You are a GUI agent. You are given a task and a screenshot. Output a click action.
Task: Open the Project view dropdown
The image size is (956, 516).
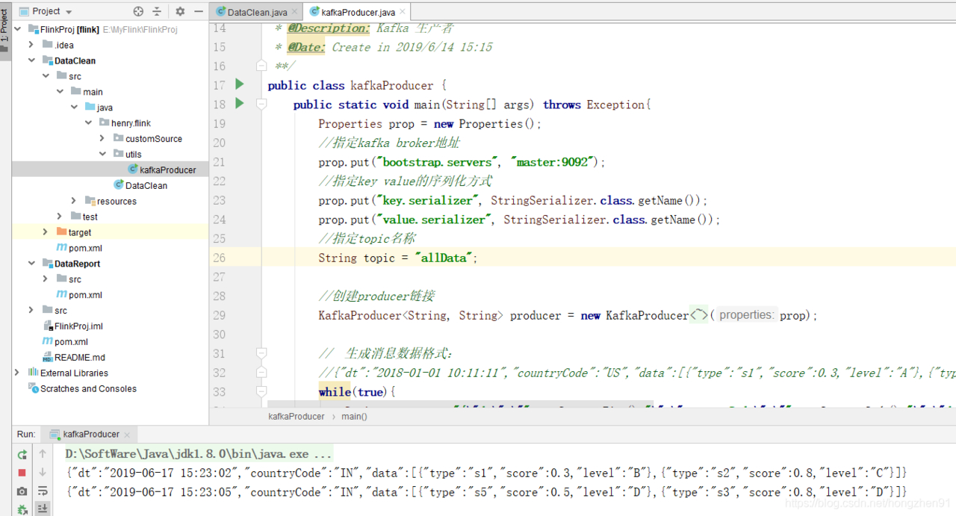point(46,11)
